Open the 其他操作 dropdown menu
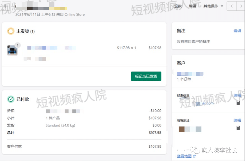Image resolution: width=245 pixels, height=161 pixels. [x=213, y=6]
